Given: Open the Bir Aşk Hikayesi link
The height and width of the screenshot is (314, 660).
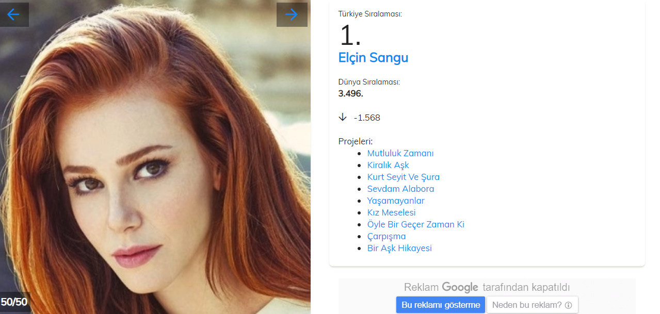Looking at the screenshot, I should pos(399,248).
